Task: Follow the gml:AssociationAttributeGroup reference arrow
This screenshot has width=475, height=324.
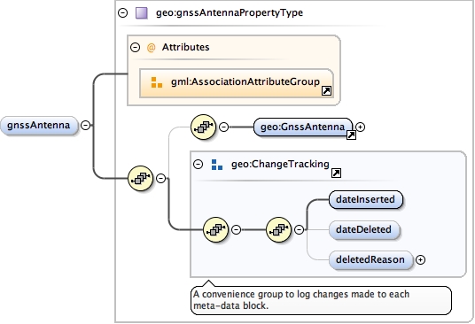Action: coord(326,91)
